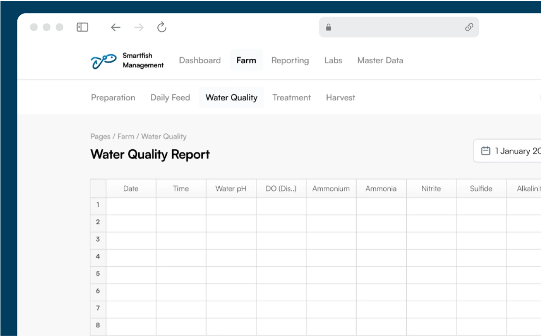The width and height of the screenshot is (541, 336).
Task: Click the DO (Dis..) column header
Action: coord(281,188)
